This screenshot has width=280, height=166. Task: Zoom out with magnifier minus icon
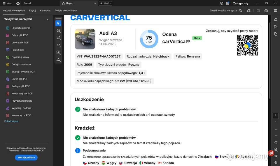pos(276,163)
